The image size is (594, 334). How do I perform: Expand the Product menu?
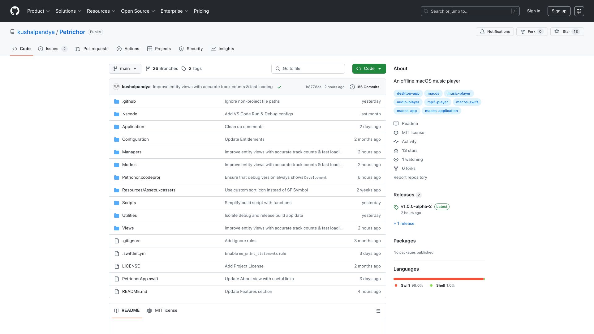(38, 11)
